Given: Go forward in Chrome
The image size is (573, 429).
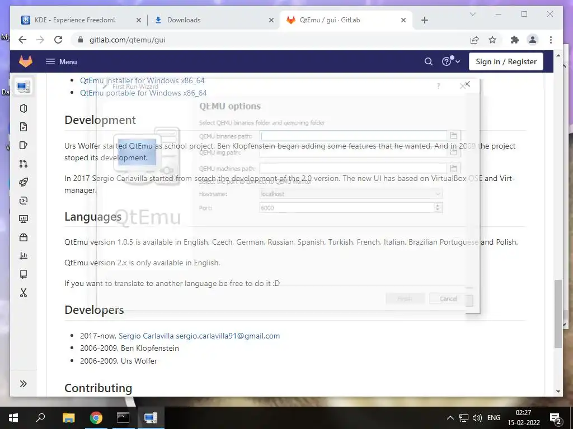Looking at the screenshot, I should coord(40,40).
